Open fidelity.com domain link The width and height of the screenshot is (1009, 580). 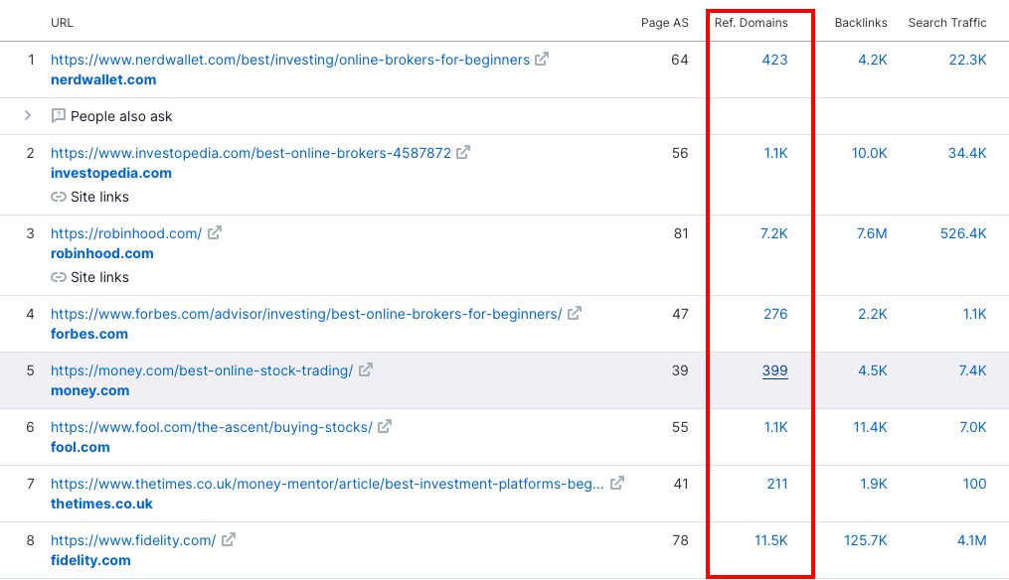90,560
